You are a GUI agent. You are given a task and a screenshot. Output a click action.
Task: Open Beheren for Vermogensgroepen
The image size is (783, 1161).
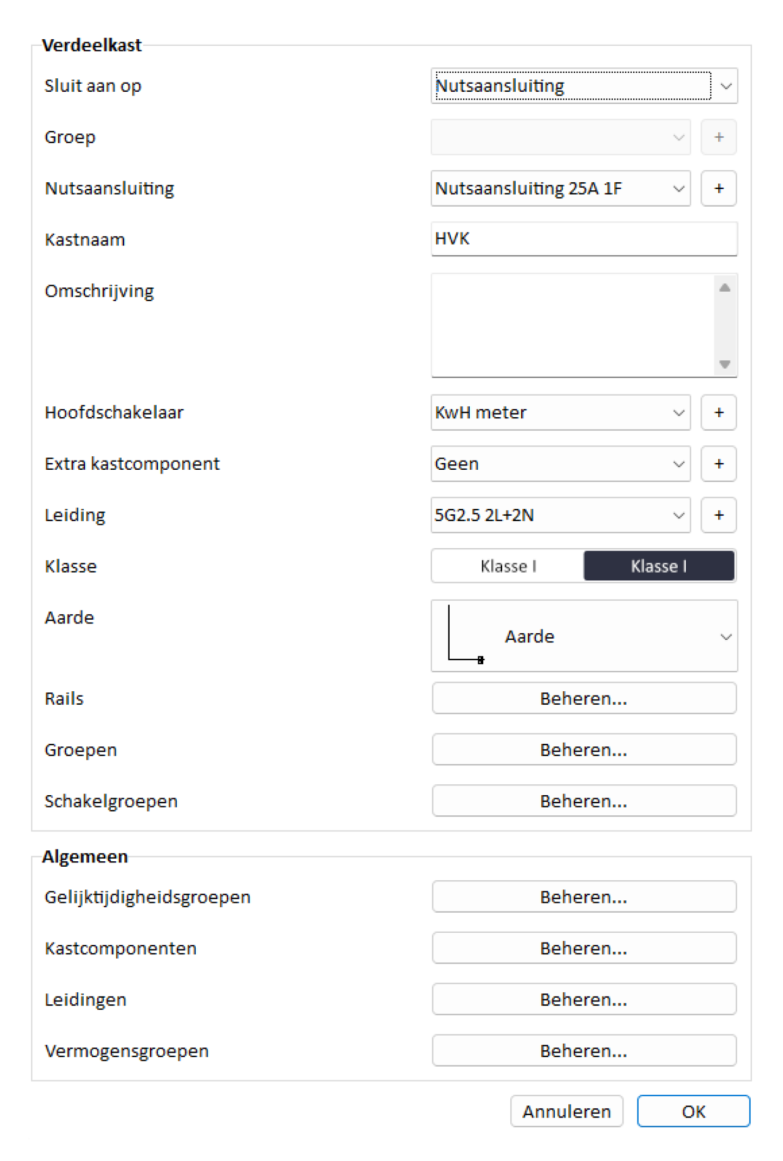[x=584, y=1051]
